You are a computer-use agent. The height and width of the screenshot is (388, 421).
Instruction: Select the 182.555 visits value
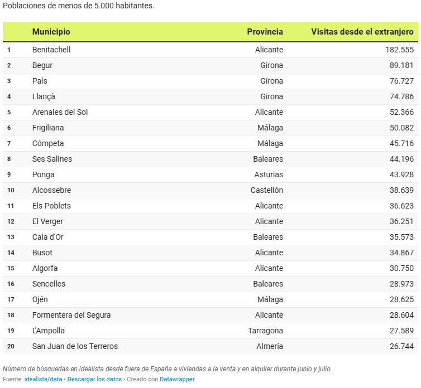pyautogui.click(x=399, y=50)
